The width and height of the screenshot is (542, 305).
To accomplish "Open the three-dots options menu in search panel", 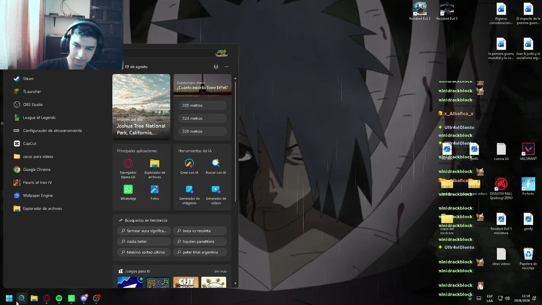I will 227,67.
